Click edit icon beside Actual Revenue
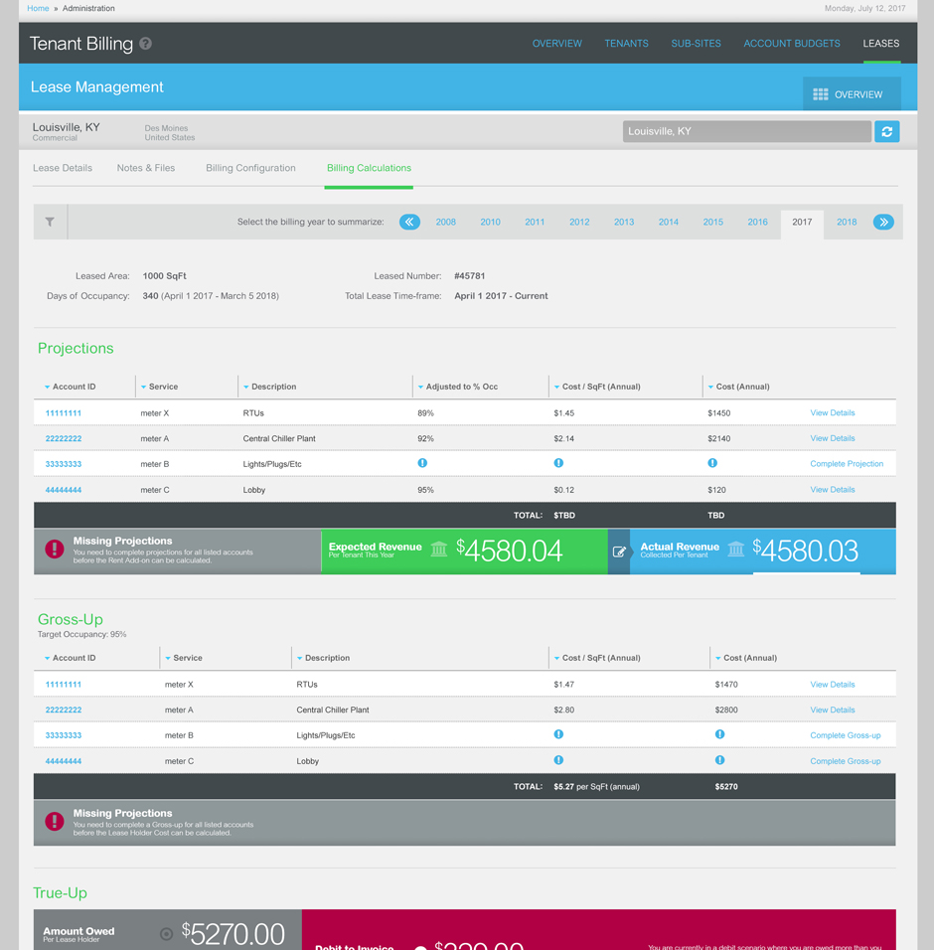The width and height of the screenshot is (934, 950). [618, 552]
